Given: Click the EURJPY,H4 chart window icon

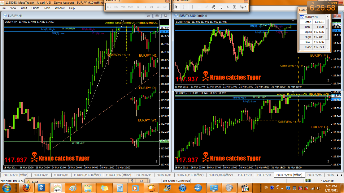Looking at the screenshot, I should pyautogui.click(x=5, y=16).
